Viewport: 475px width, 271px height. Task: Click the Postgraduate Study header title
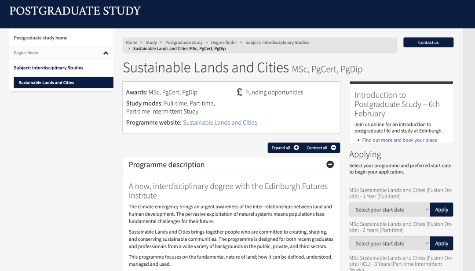[x=75, y=11]
